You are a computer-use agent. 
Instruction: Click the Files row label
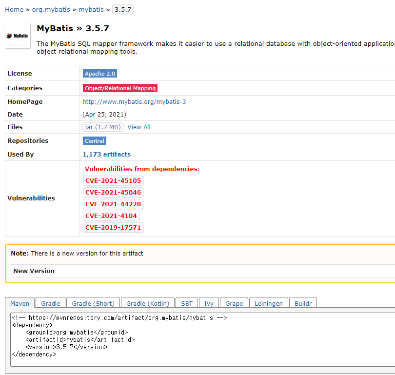(x=15, y=127)
